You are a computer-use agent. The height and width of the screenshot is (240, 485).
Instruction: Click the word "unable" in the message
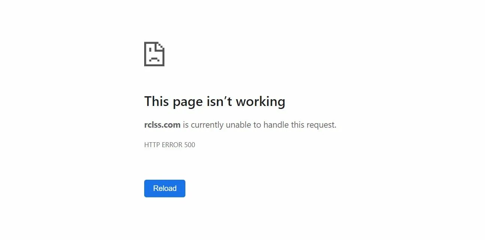click(238, 125)
